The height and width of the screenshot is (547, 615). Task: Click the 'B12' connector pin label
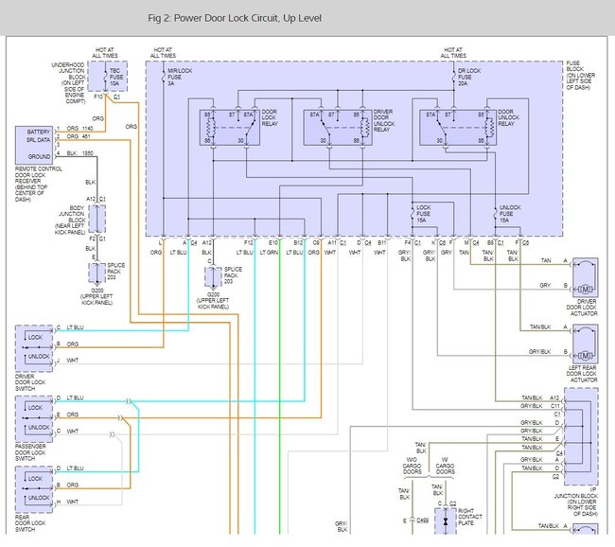(298, 243)
